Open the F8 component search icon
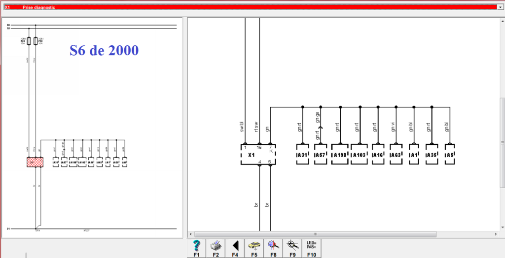 pyautogui.click(x=273, y=245)
